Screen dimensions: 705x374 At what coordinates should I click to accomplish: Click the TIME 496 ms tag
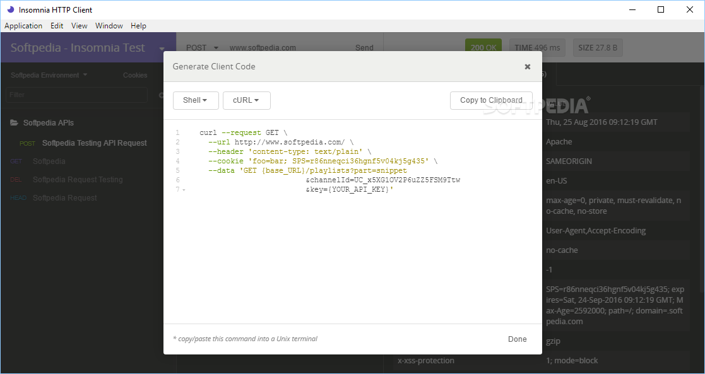tap(537, 48)
